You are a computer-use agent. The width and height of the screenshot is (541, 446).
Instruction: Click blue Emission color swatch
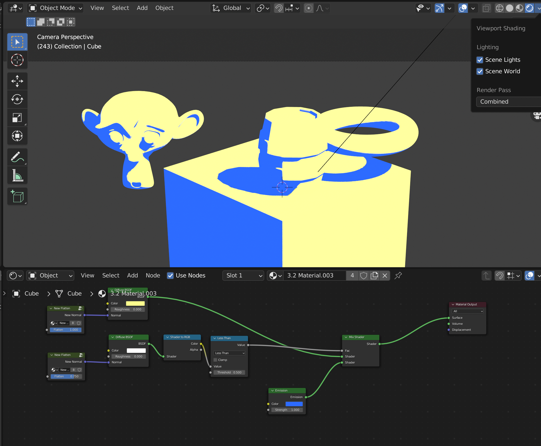[294, 404]
